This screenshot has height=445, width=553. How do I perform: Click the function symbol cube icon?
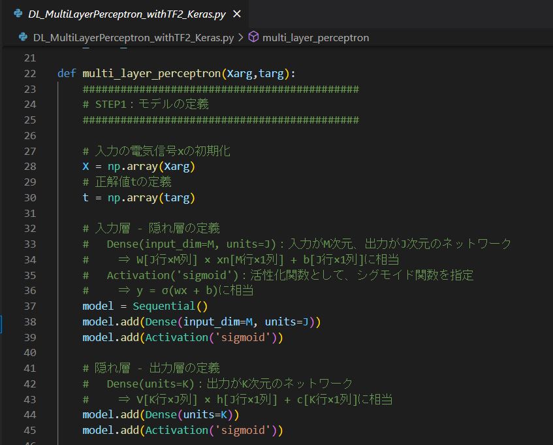253,37
